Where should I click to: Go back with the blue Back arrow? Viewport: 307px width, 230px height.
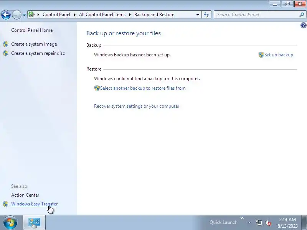click(6, 15)
